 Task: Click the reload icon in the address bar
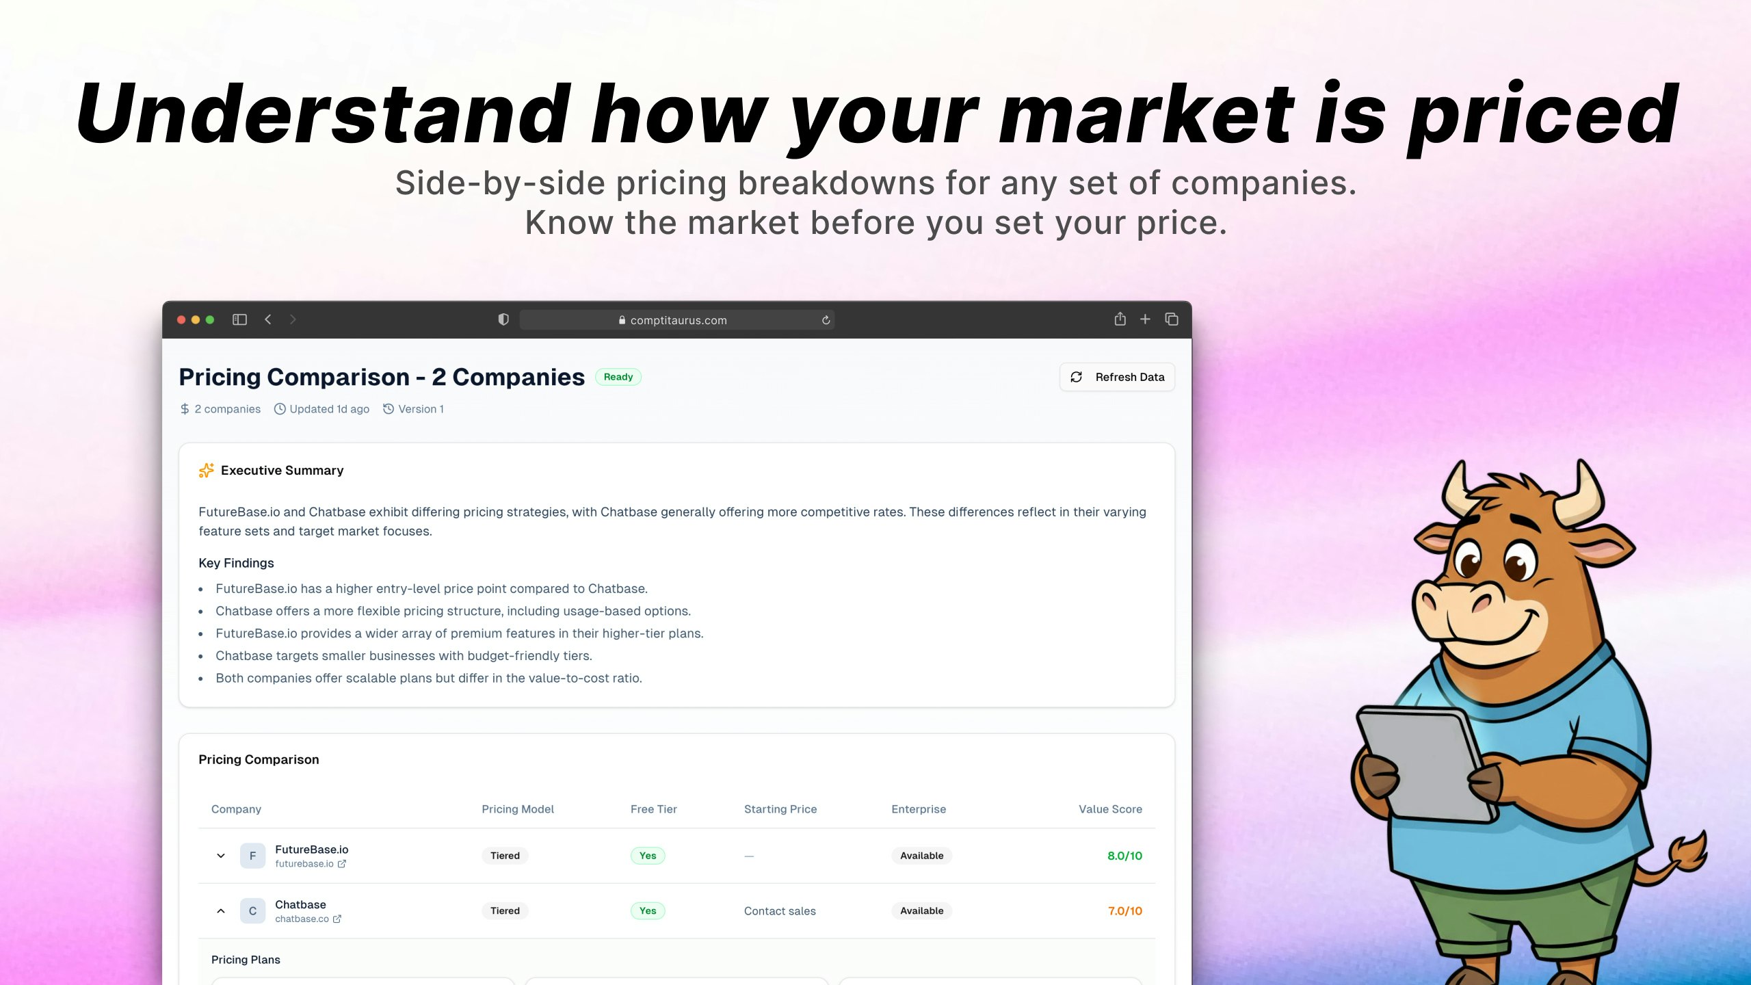click(826, 319)
